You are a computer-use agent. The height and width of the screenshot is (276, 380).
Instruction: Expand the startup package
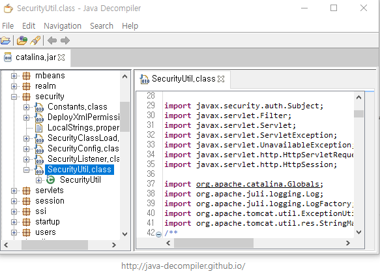click(14, 222)
